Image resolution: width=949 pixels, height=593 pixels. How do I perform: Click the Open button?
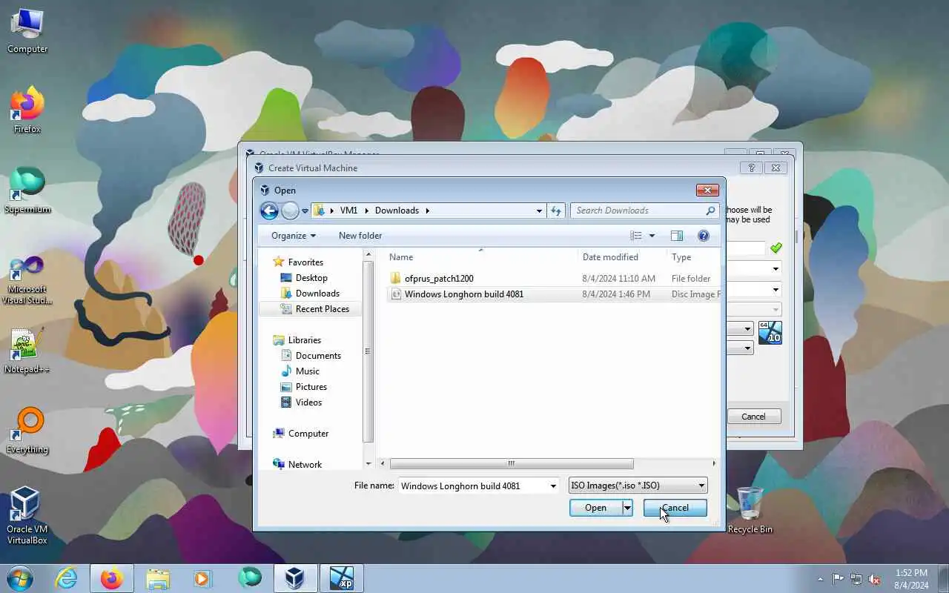pyautogui.click(x=595, y=508)
